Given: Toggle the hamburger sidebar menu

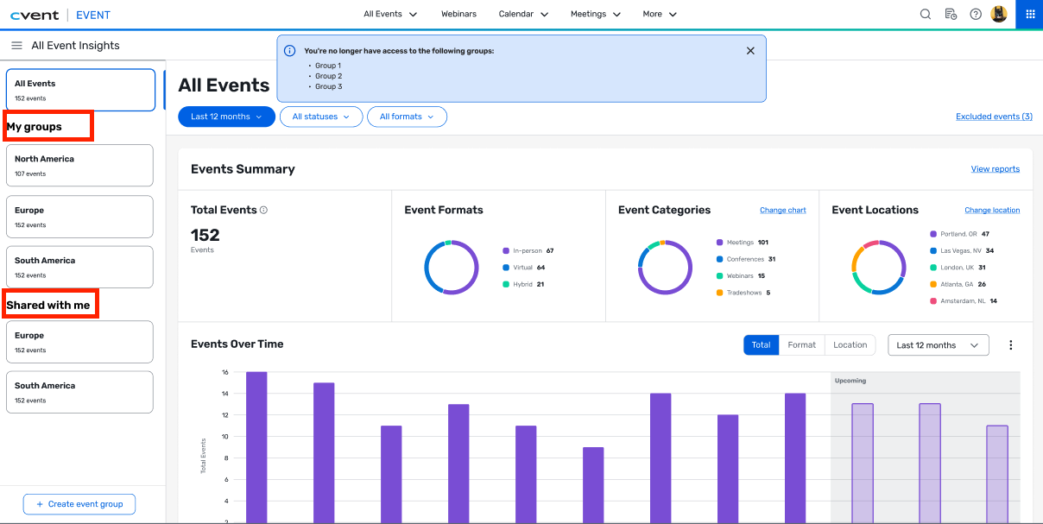Looking at the screenshot, I should tap(16, 46).
